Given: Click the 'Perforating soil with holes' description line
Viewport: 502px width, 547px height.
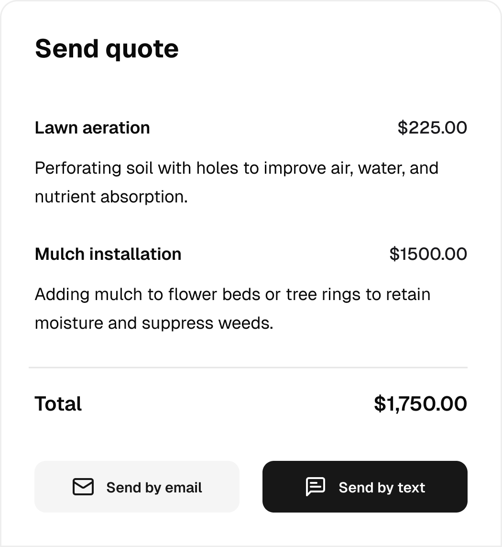Looking at the screenshot, I should click(x=236, y=168).
